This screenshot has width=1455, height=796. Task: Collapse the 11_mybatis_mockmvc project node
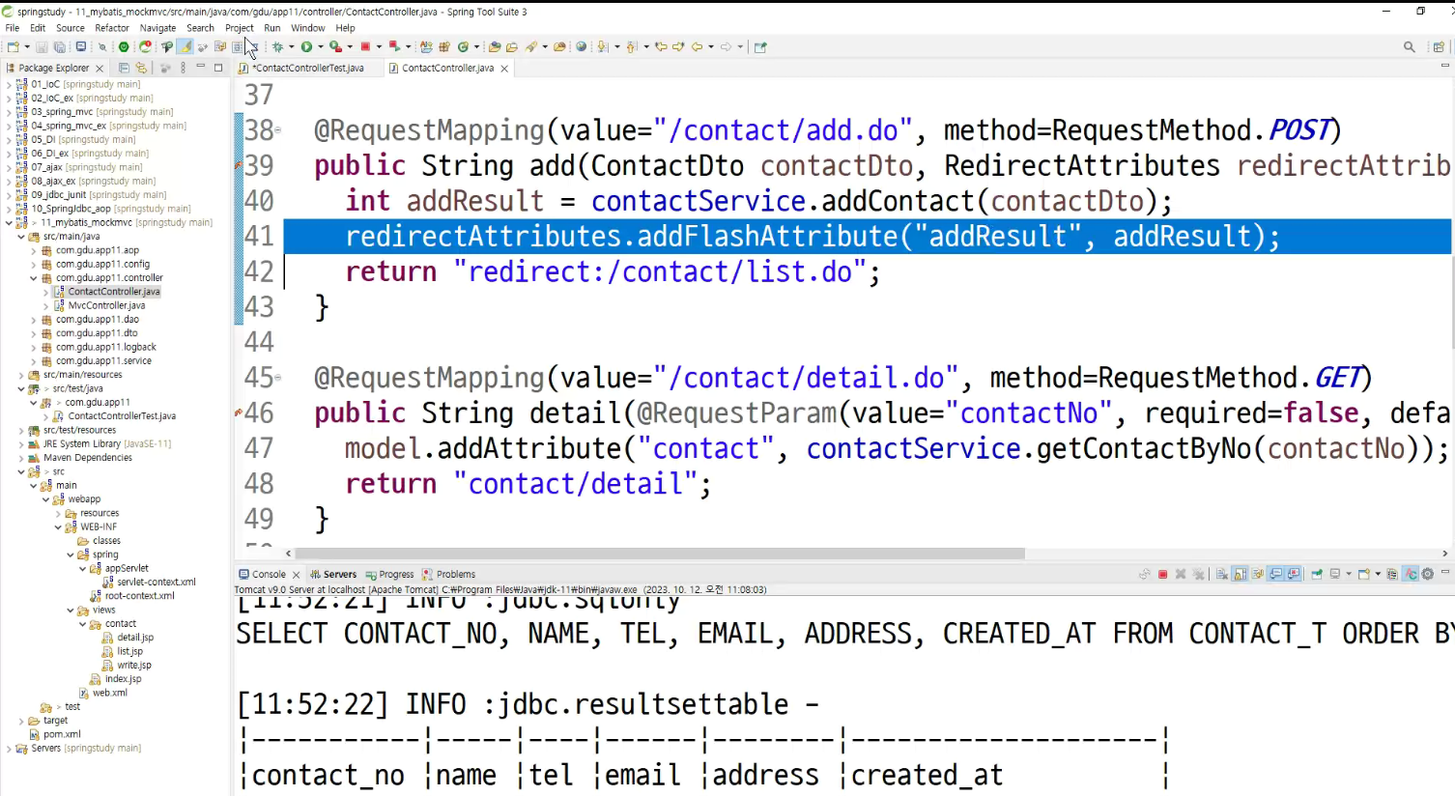(x=9, y=222)
